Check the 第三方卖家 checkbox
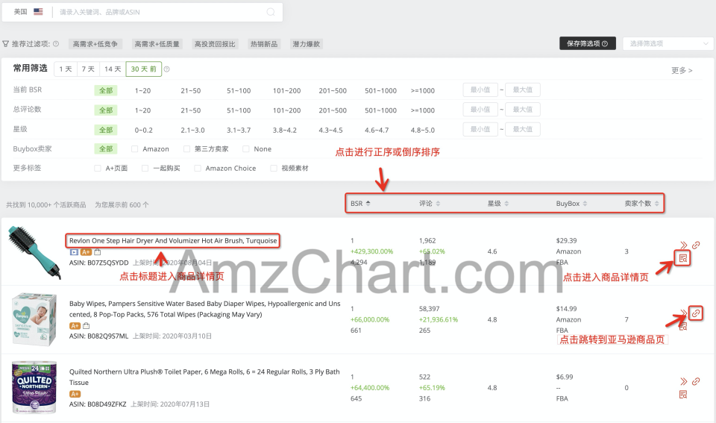This screenshot has width=716, height=423. (186, 149)
